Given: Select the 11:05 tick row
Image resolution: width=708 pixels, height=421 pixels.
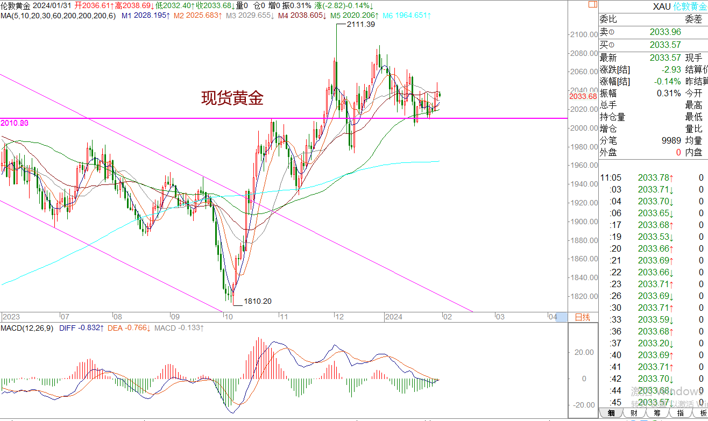Looking at the screenshot, I should pyautogui.click(x=653, y=177).
